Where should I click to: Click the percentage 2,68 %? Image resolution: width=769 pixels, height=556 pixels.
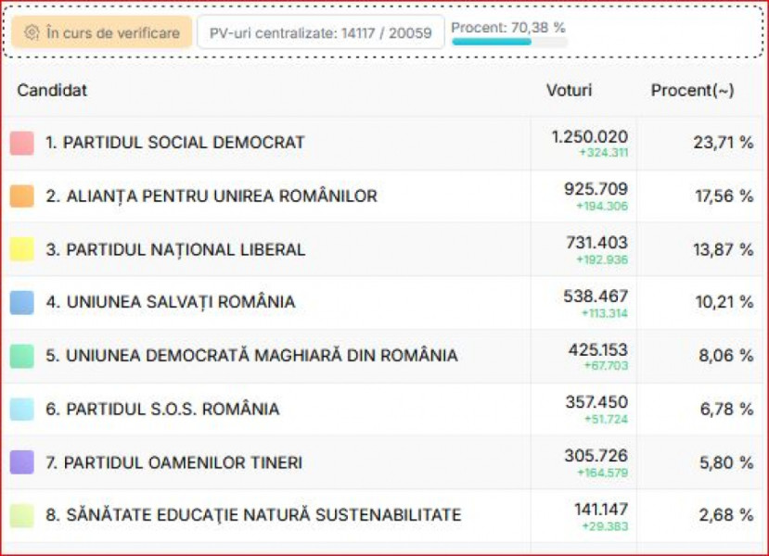[x=726, y=515]
